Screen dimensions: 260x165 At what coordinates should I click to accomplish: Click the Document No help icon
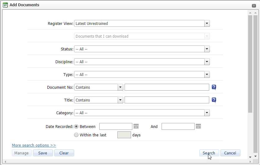click(214, 87)
